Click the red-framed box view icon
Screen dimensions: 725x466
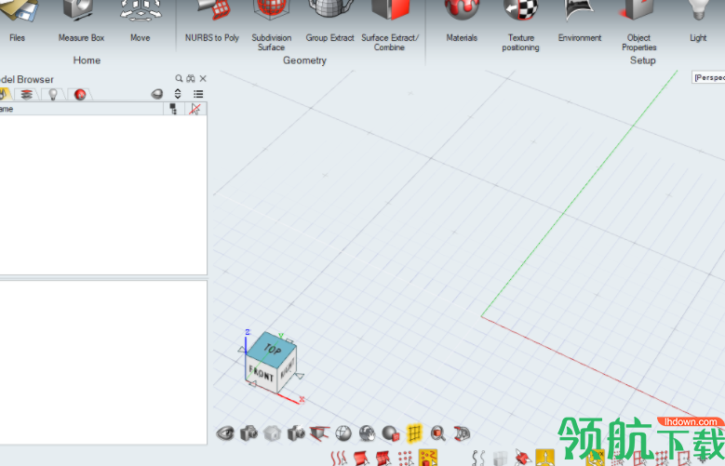point(320,433)
